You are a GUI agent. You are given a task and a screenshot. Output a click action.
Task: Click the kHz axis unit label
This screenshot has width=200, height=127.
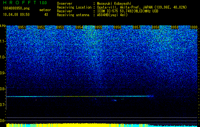[x=3, y=26]
